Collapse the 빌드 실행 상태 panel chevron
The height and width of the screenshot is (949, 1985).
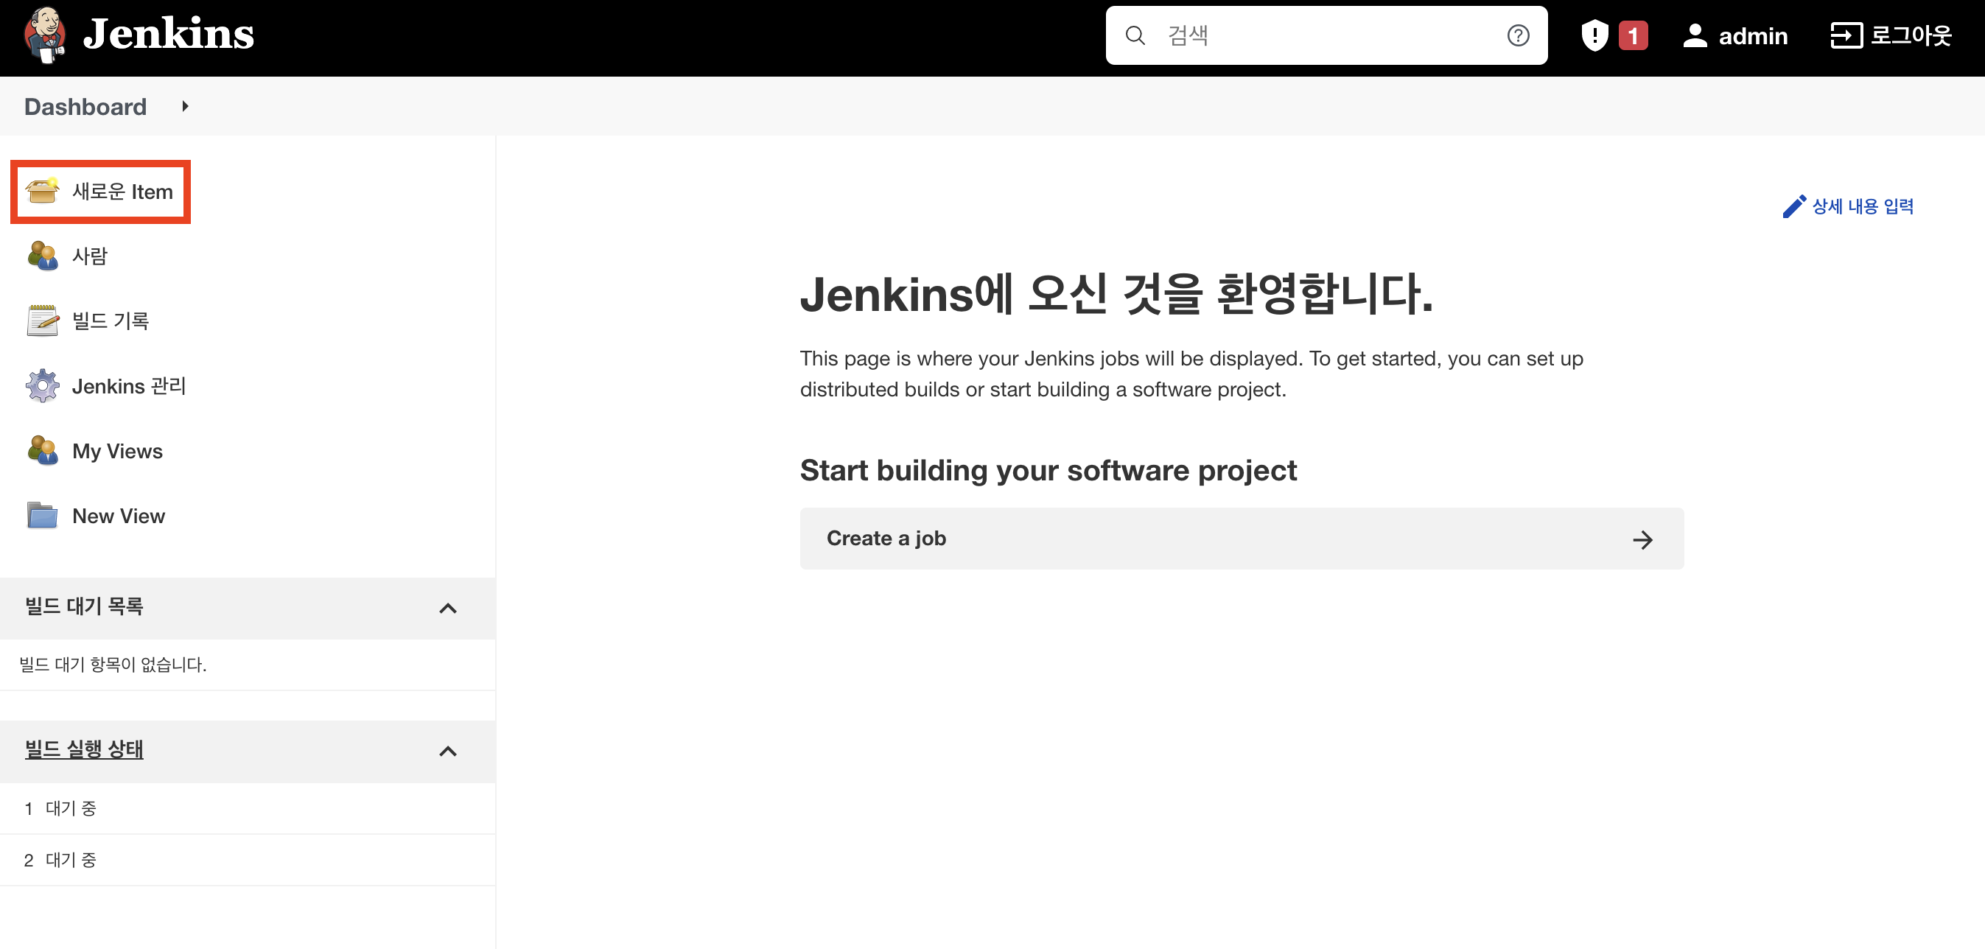click(x=448, y=751)
